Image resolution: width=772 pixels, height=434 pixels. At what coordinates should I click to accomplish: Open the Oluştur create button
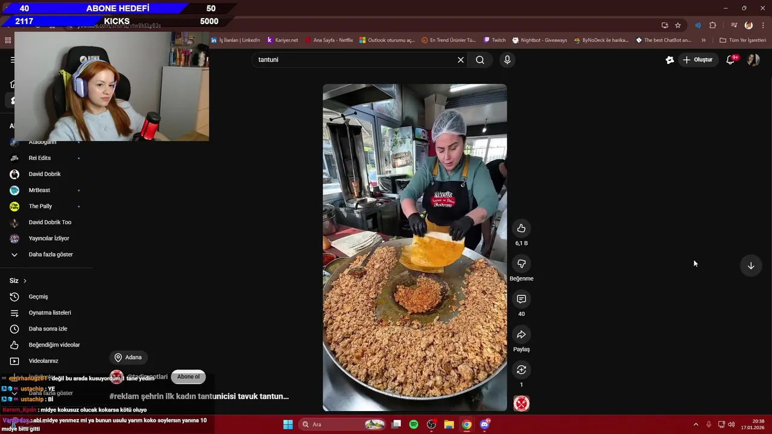coord(698,60)
